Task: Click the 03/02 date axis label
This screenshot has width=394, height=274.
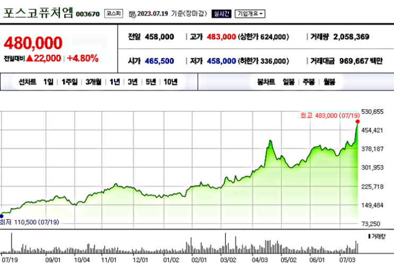Action: tap(228, 260)
